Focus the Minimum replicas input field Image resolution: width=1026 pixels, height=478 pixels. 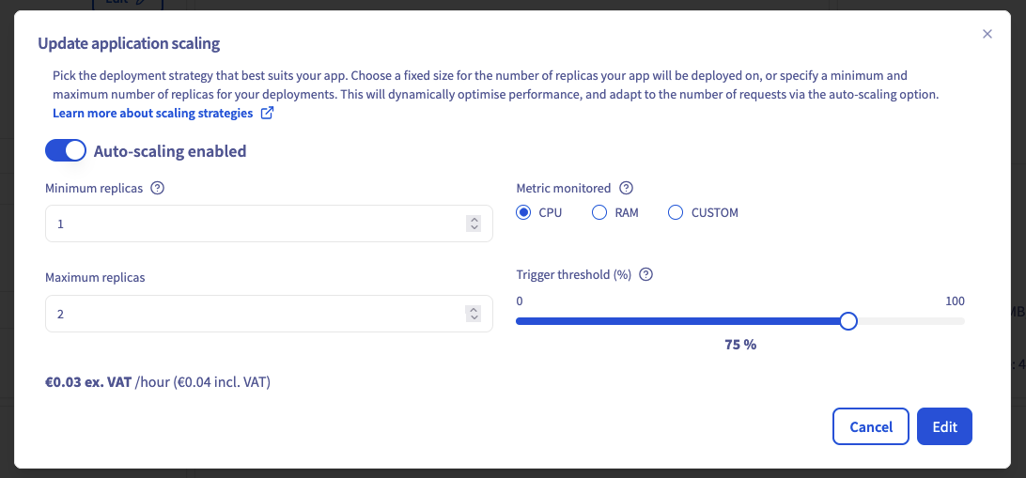pos(254,224)
